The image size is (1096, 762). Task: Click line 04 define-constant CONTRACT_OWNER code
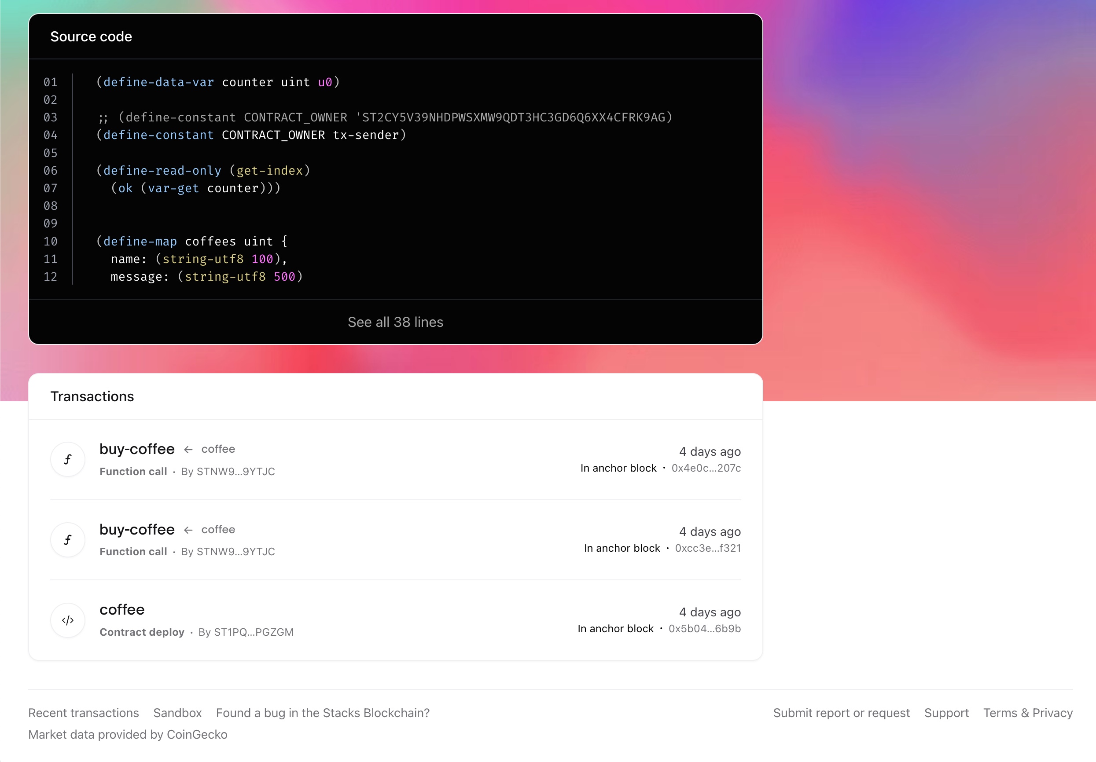pyautogui.click(x=251, y=135)
